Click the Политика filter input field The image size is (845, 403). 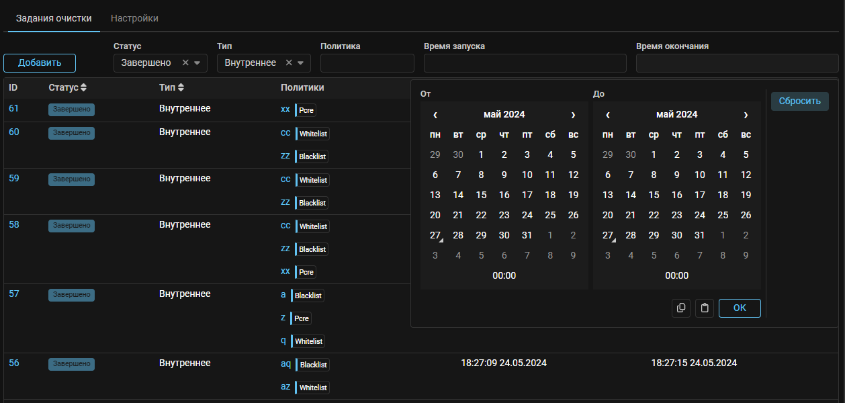pos(367,63)
